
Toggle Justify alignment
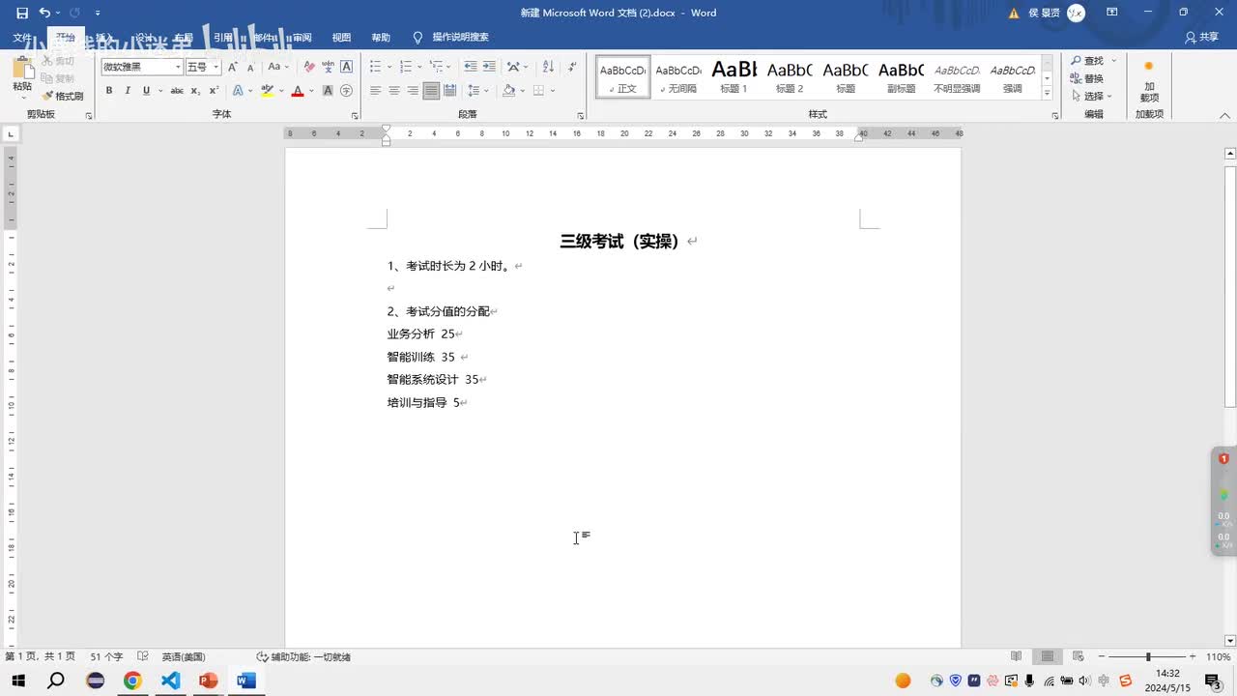(x=431, y=91)
